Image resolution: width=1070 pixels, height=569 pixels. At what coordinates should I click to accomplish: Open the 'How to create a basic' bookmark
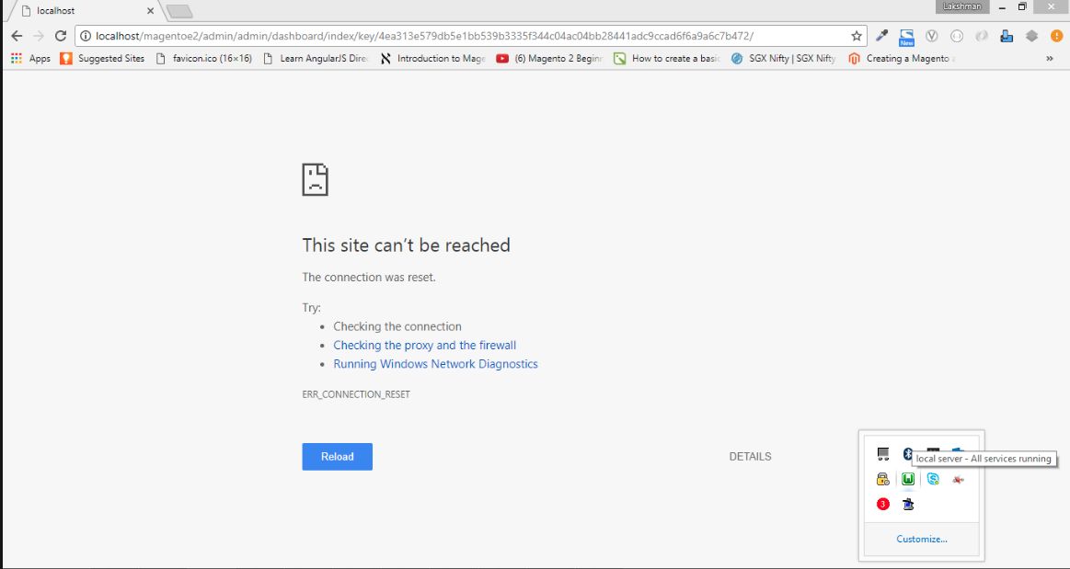tap(667, 59)
